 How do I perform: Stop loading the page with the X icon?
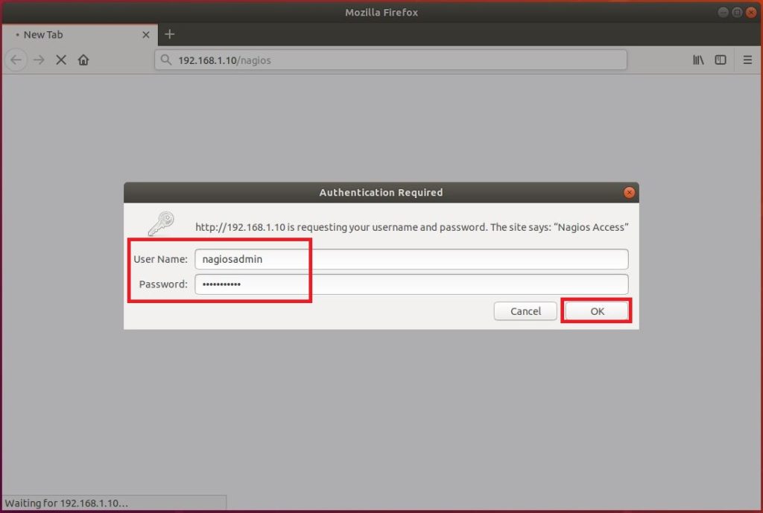(x=61, y=60)
